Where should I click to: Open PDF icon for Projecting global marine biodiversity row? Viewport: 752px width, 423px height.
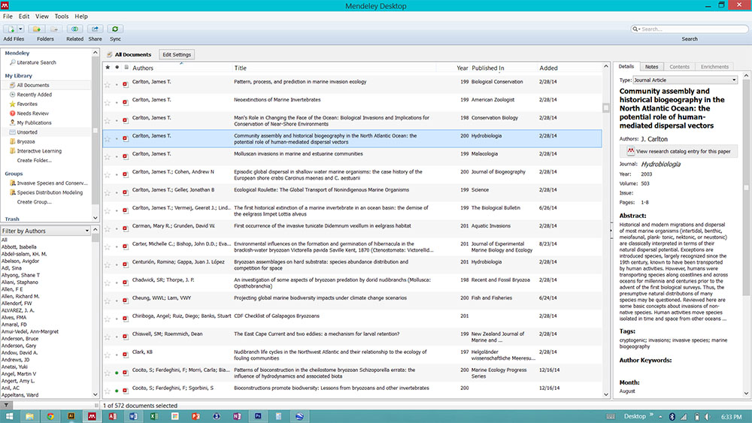click(125, 301)
